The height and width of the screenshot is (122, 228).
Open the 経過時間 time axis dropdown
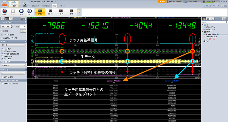tap(13, 65)
